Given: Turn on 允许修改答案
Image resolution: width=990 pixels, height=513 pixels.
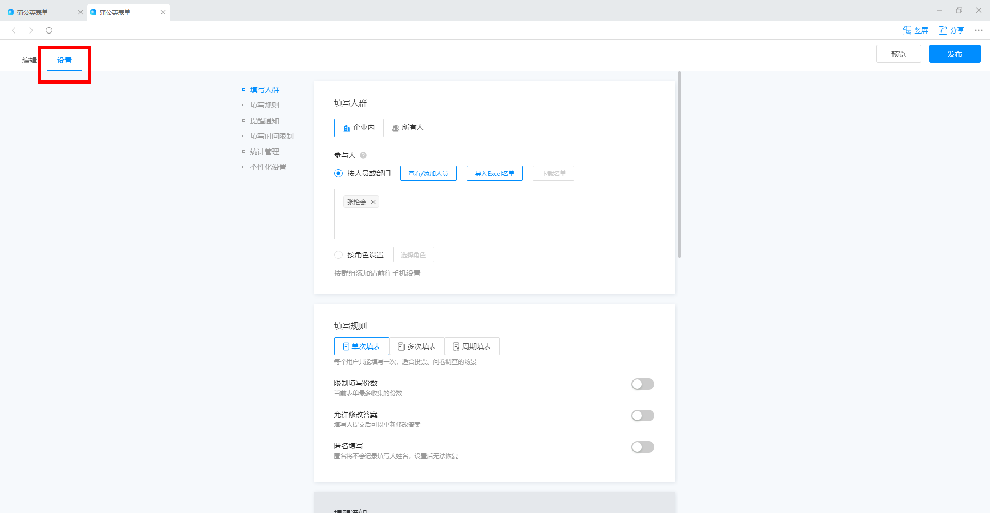Looking at the screenshot, I should (642, 416).
